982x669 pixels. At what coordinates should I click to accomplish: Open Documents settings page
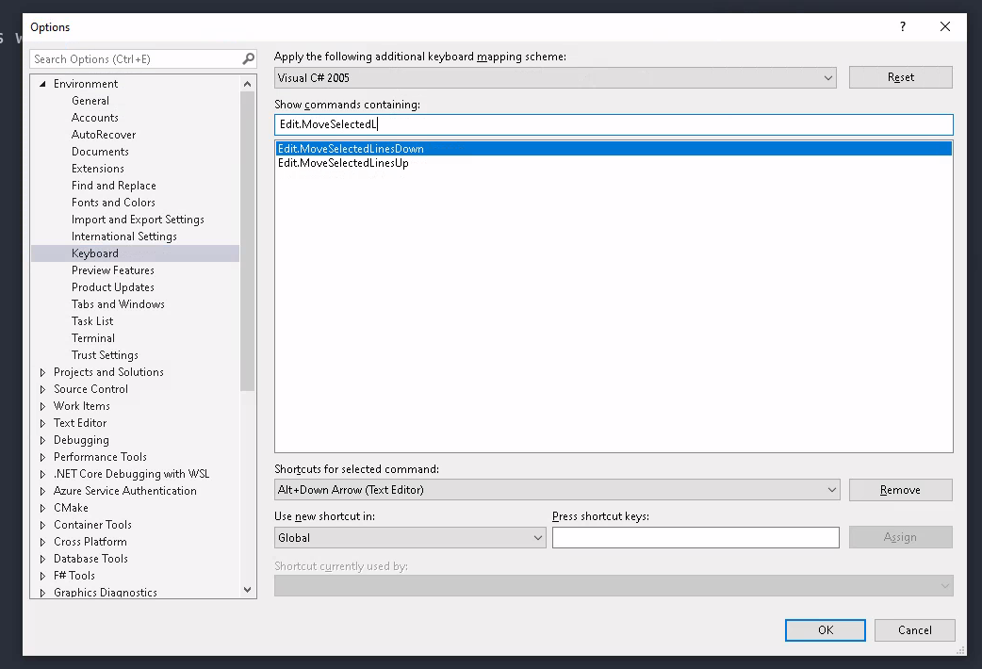(100, 151)
